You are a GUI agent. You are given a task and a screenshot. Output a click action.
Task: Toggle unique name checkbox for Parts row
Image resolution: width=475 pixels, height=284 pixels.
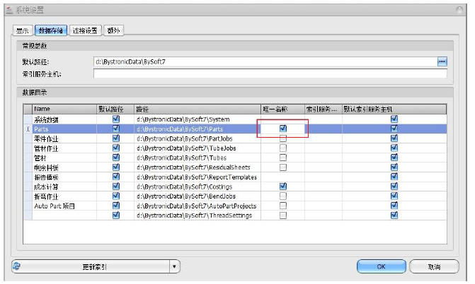click(283, 129)
